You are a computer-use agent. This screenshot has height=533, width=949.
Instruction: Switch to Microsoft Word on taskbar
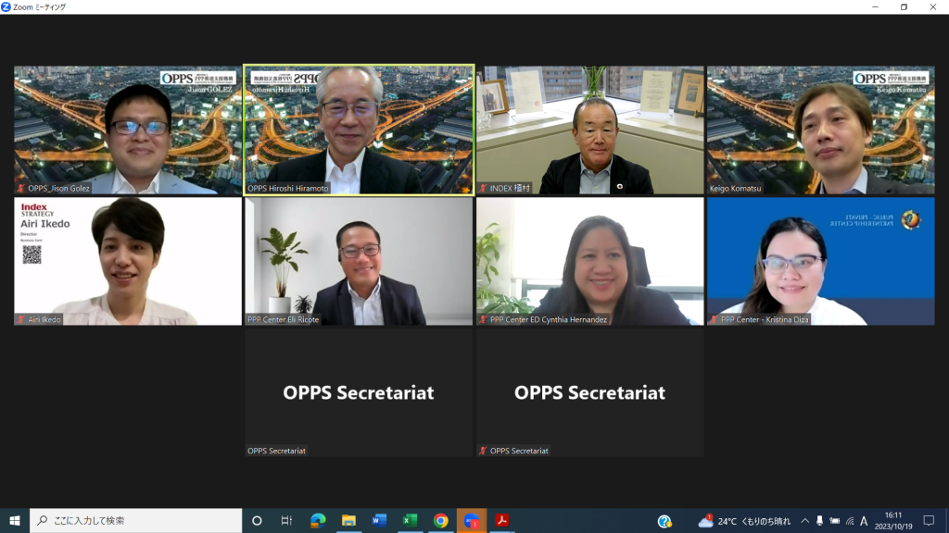[x=379, y=520]
